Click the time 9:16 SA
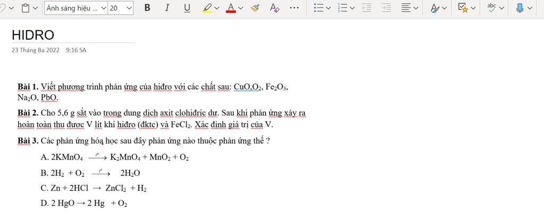The width and height of the screenshot is (544, 214). 76,50
